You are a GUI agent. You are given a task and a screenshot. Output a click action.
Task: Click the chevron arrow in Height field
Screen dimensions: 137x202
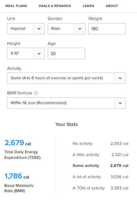(39, 54)
